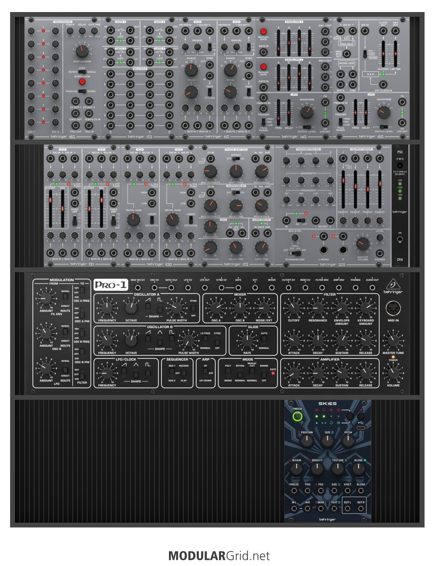Click Mixer NOISE/EXT knob
The height and width of the screenshot is (566, 439).
click(x=264, y=308)
